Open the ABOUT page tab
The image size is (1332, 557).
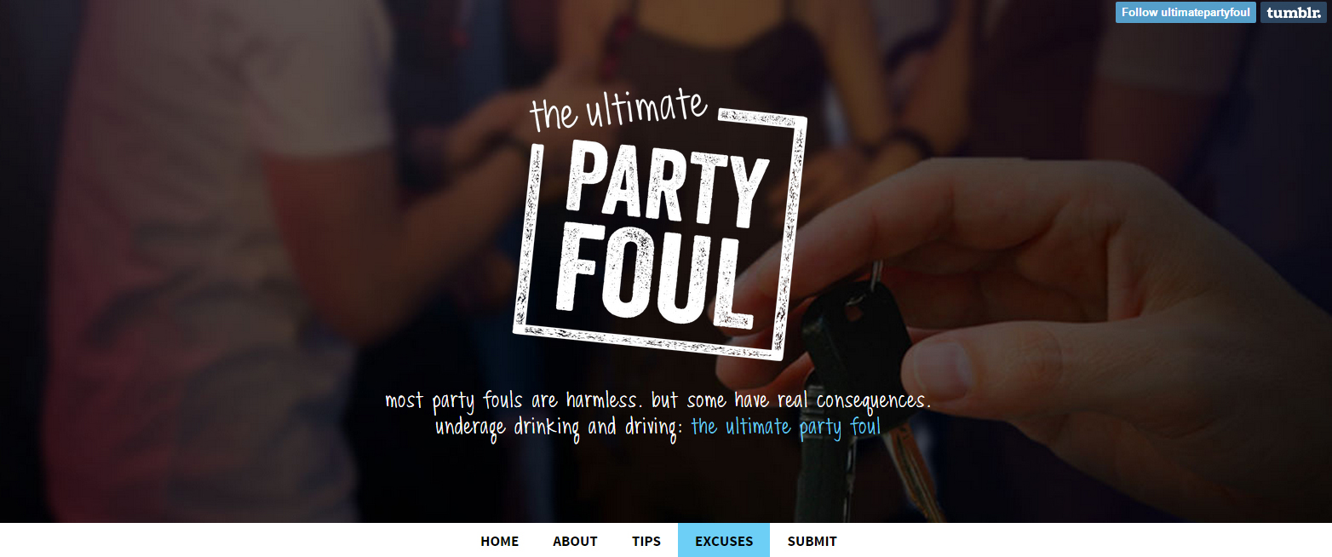coord(575,541)
